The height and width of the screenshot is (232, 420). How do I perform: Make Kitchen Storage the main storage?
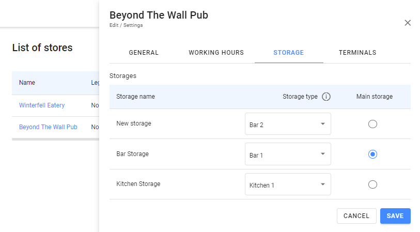(x=373, y=184)
